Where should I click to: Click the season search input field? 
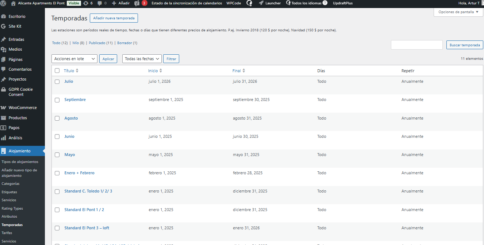tap(416, 45)
